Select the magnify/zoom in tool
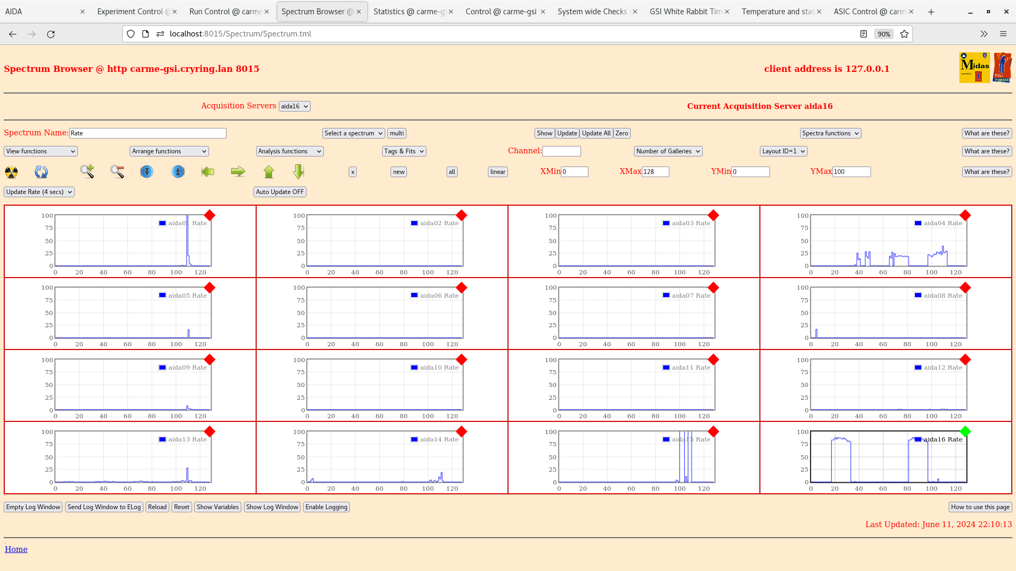Image resolution: width=1016 pixels, height=571 pixels. 87,171
